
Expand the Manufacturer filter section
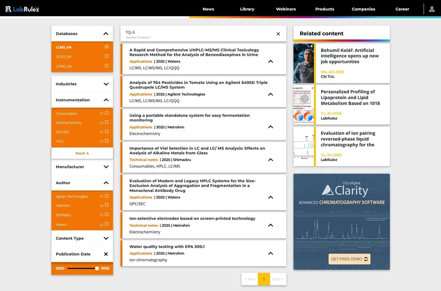106,167
